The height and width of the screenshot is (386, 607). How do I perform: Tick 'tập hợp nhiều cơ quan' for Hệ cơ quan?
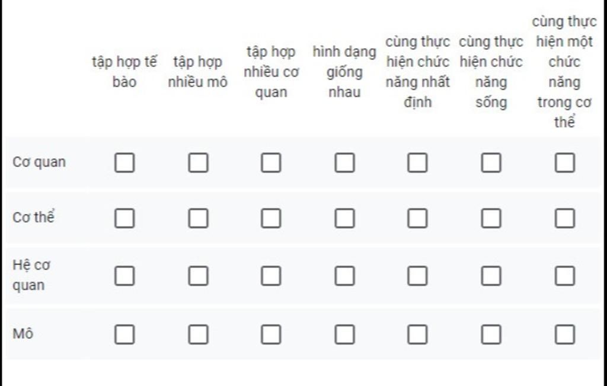[x=271, y=276]
